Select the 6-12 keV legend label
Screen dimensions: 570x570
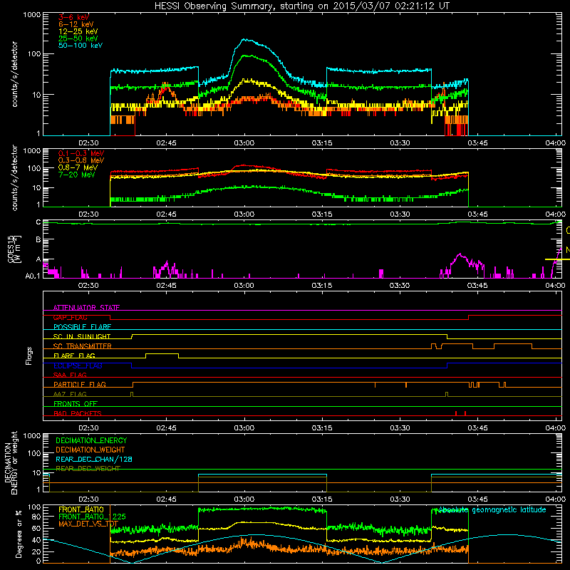coord(76,24)
